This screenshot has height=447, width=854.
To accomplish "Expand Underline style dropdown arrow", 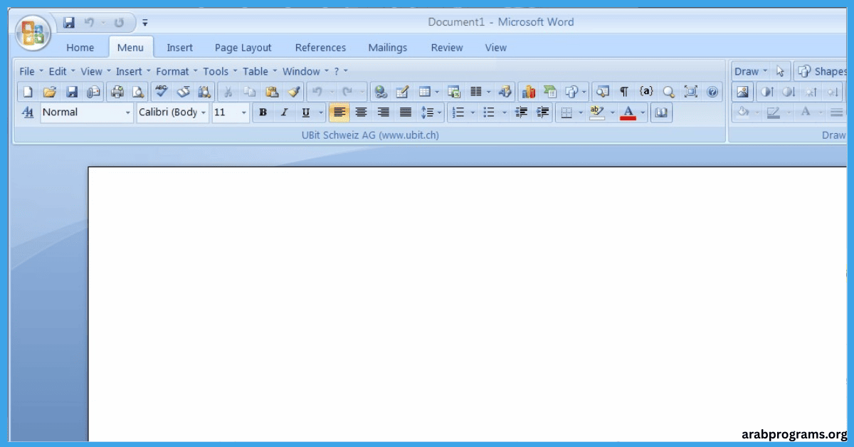I will (320, 112).
